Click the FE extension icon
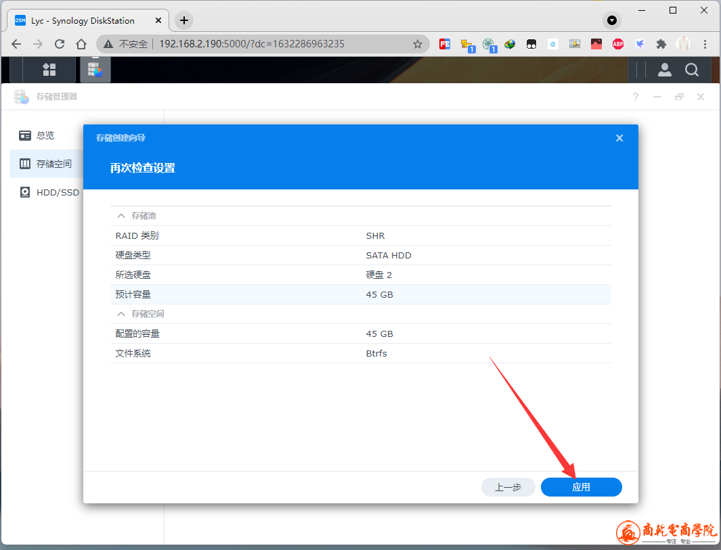The height and width of the screenshot is (550, 721). 444,44
